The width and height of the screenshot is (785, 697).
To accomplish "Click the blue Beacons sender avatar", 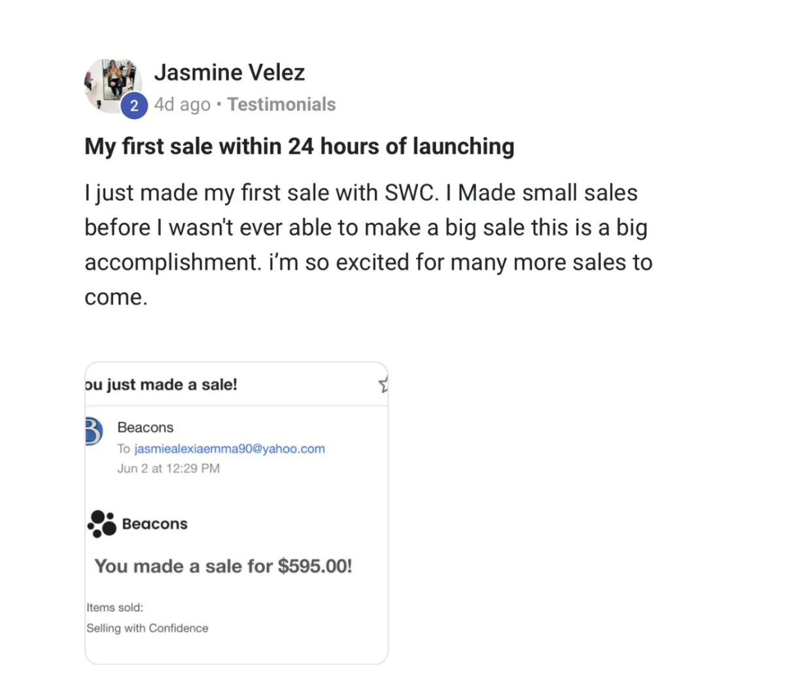I will (x=94, y=432).
